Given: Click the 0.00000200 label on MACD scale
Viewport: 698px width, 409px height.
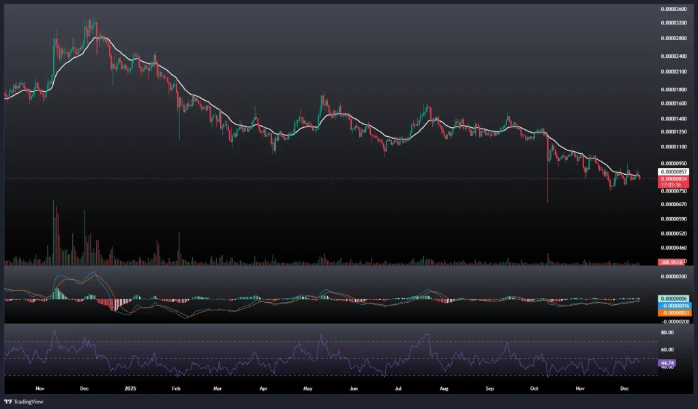Looking at the screenshot, I should [x=673, y=277].
